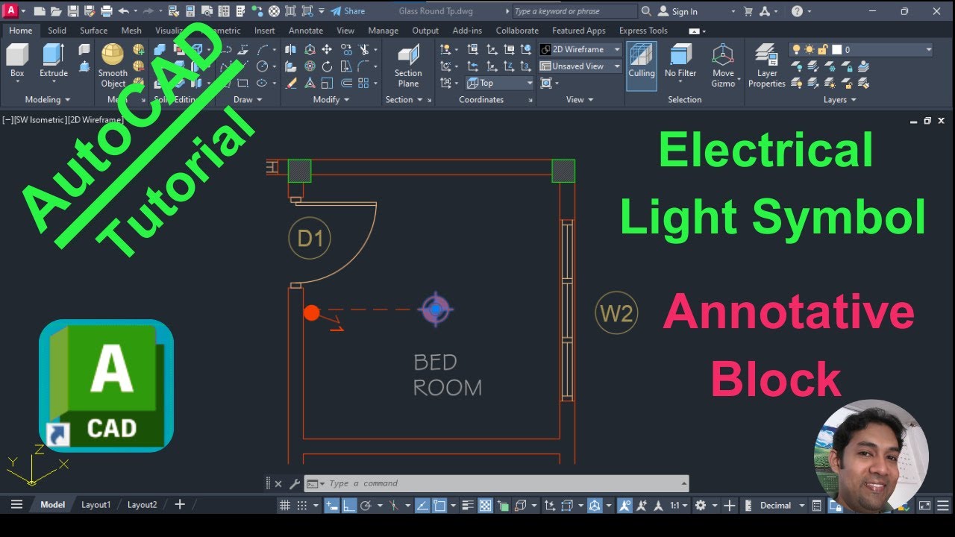Viewport: 955px width, 537px height.
Task: Click the viewport label [SW Isometric]
Action: coord(39,119)
